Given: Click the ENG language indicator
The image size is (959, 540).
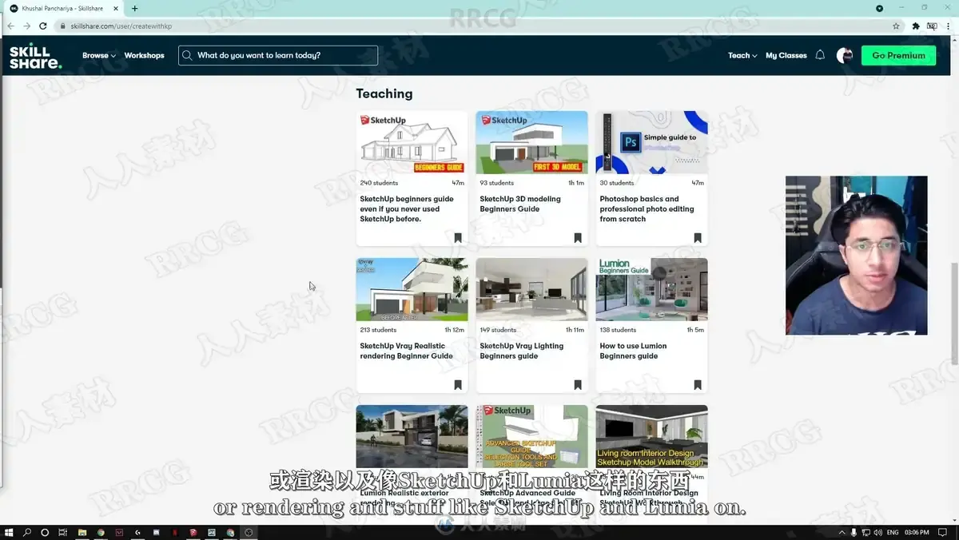Looking at the screenshot, I should click(893, 532).
